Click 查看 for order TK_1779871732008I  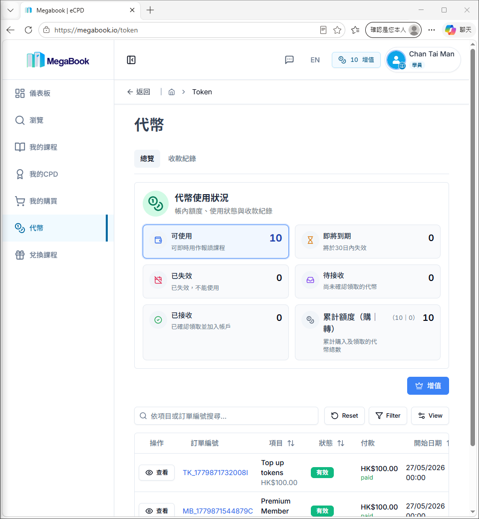tap(157, 473)
